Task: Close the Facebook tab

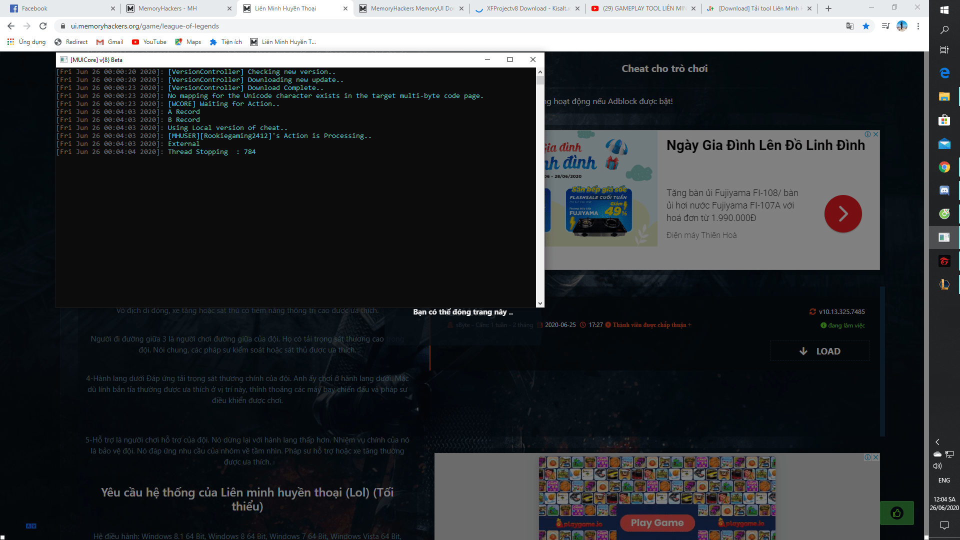Action: point(112,8)
